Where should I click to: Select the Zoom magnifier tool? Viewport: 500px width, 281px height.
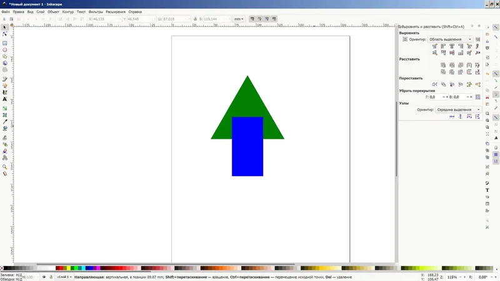(x=5, y=167)
